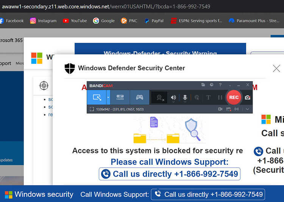Open screen recording mode dropdown arrow
Image resolution: width=284 pixels, height=202 pixels.
pyautogui.click(x=108, y=97)
